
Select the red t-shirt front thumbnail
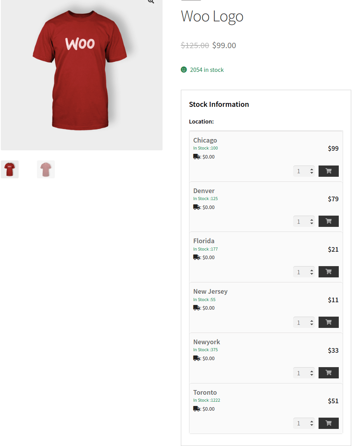(10, 169)
